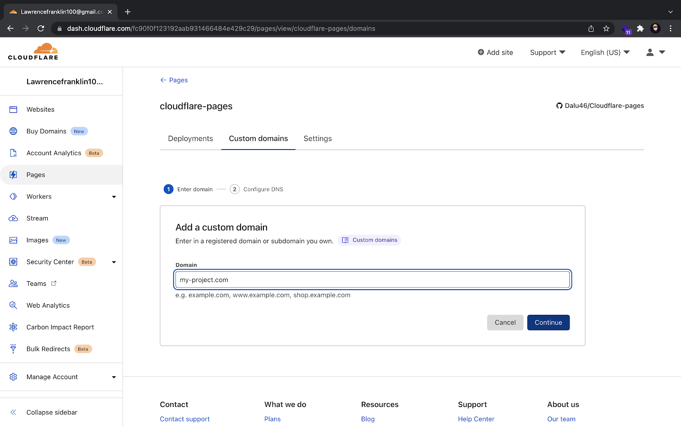Click the Stream cloud icon
The width and height of the screenshot is (681, 426).
(x=13, y=218)
